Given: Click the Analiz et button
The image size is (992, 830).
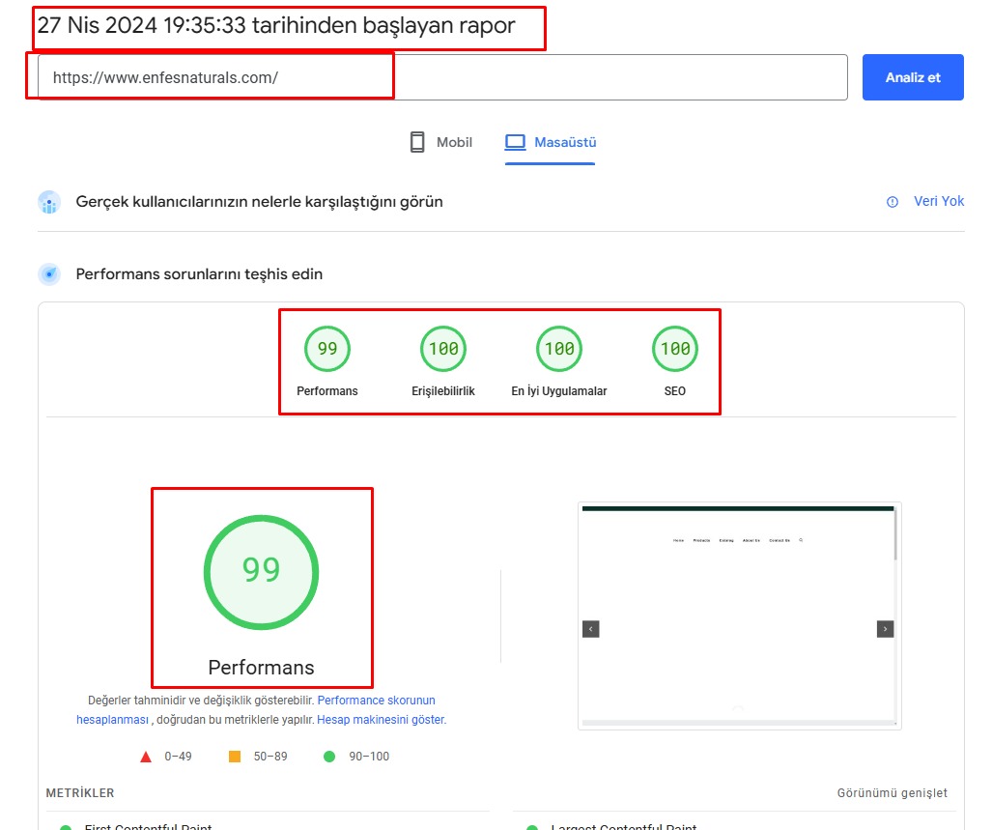Looking at the screenshot, I should [x=912, y=77].
